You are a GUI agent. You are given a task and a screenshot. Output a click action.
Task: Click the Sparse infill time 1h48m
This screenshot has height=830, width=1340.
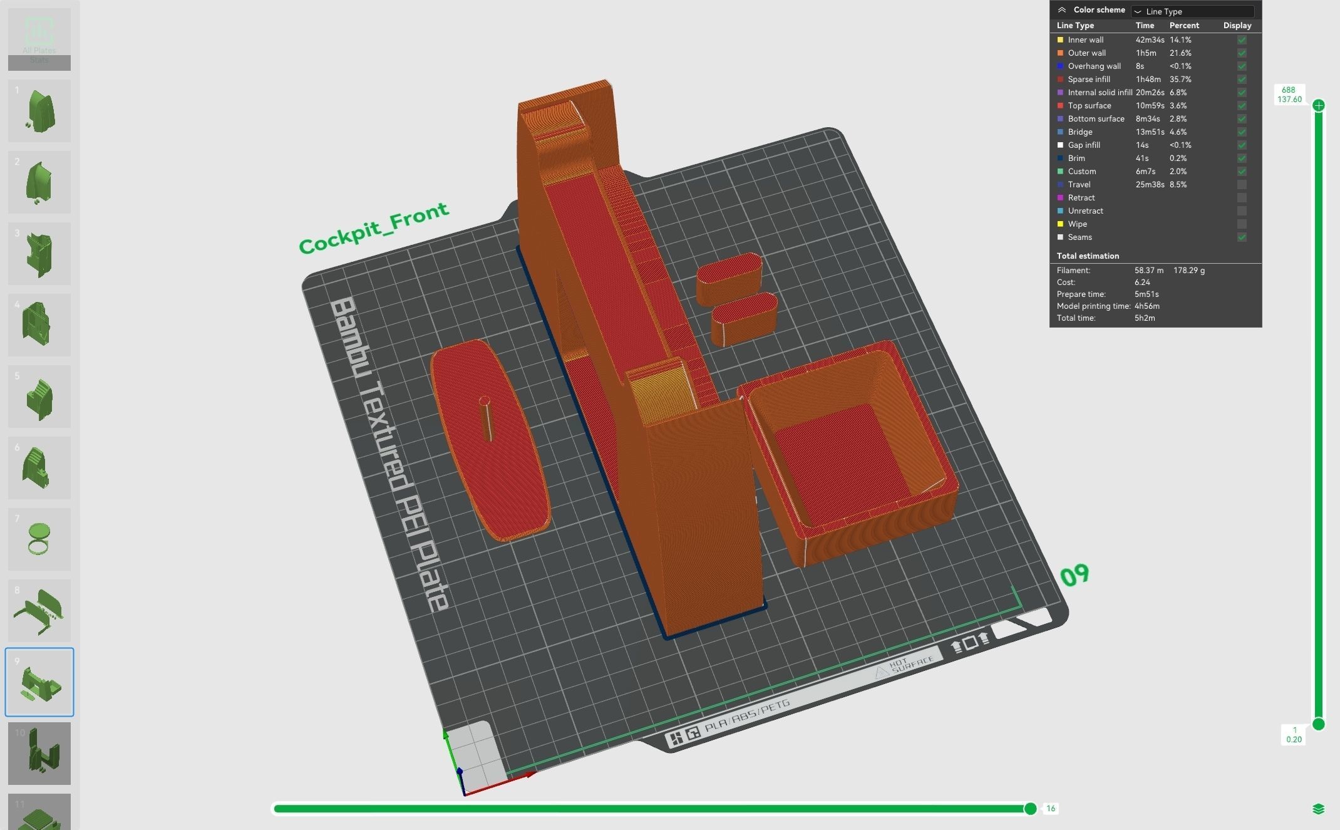[x=1148, y=80]
